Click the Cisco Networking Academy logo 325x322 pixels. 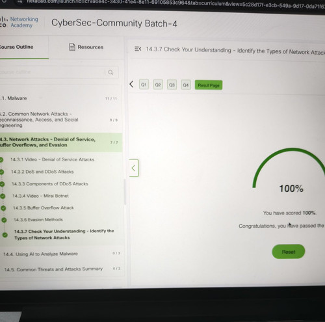click(x=19, y=22)
